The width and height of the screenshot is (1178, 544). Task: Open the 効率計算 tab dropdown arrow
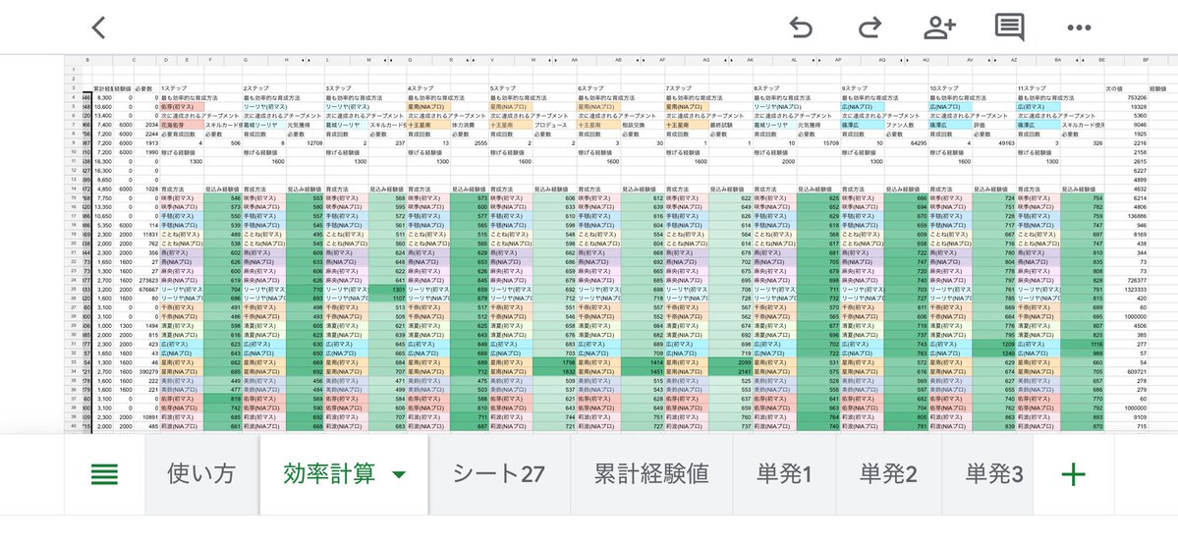400,475
